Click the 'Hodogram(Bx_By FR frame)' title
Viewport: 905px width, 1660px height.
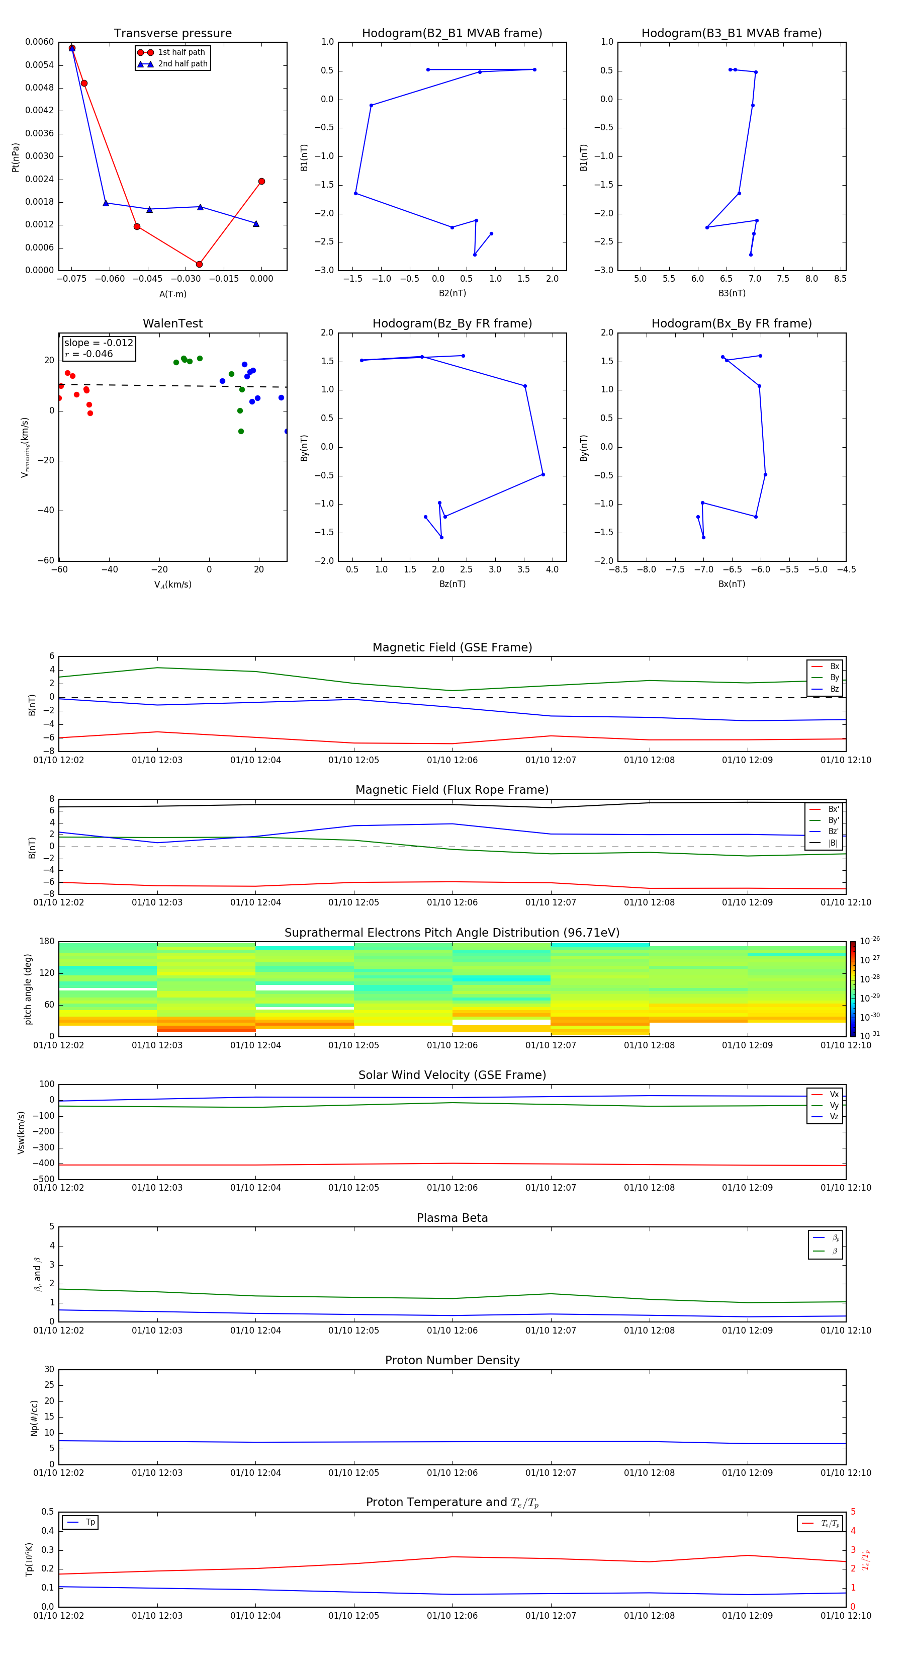coord(732,323)
